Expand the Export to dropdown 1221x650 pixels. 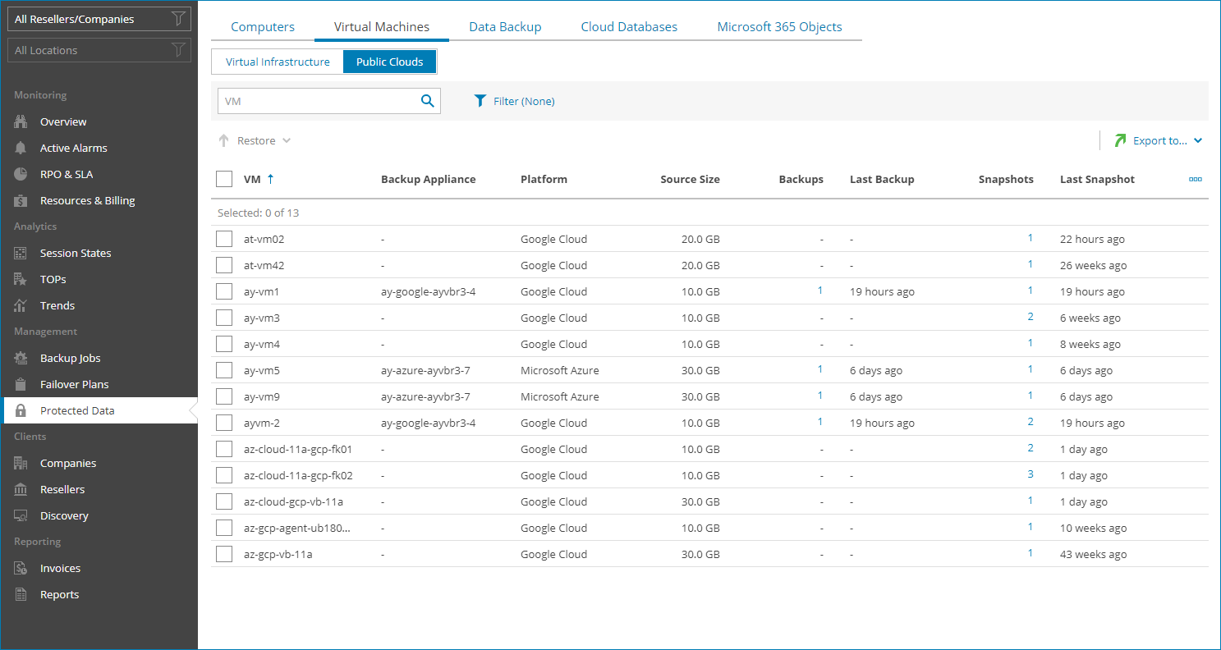click(x=1198, y=140)
